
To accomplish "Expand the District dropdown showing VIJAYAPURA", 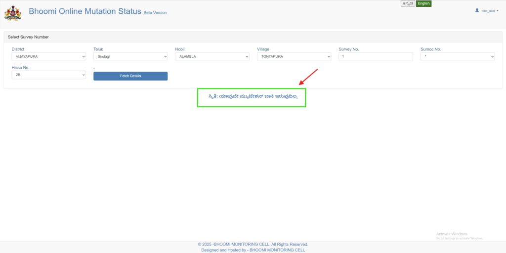I will (x=48, y=57).
